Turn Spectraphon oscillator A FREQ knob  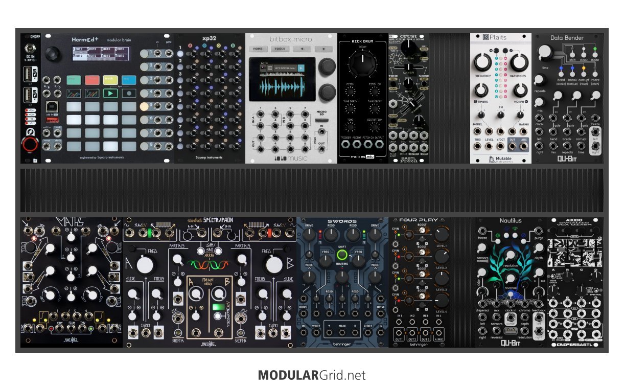click(x=145, y=265)
